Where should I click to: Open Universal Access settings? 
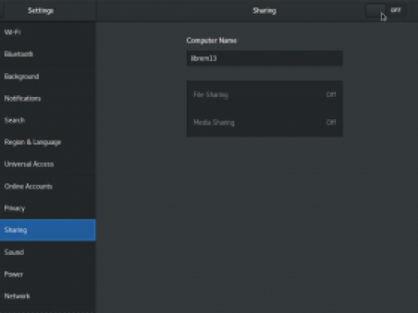pyautogui.click(x=48, y=164)
